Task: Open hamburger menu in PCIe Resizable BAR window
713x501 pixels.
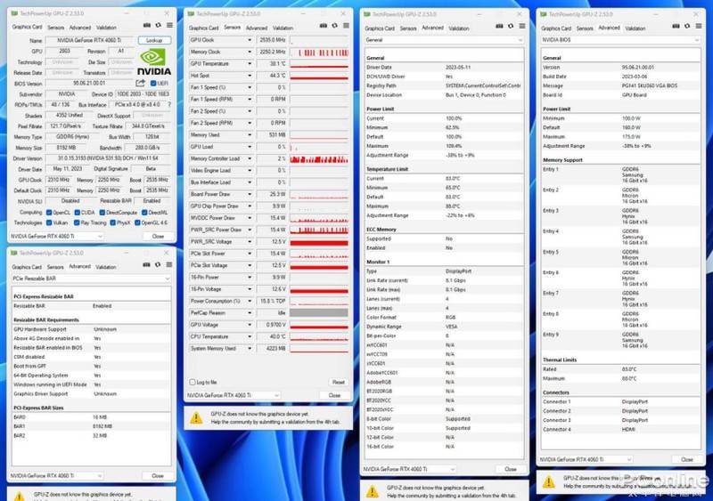Action: [169, 265]
